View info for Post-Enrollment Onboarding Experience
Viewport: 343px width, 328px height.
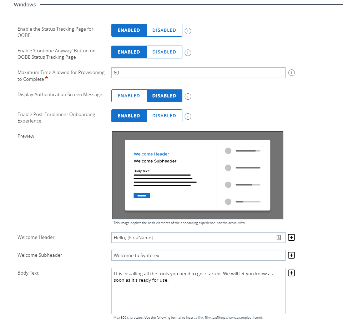(188, 116)
